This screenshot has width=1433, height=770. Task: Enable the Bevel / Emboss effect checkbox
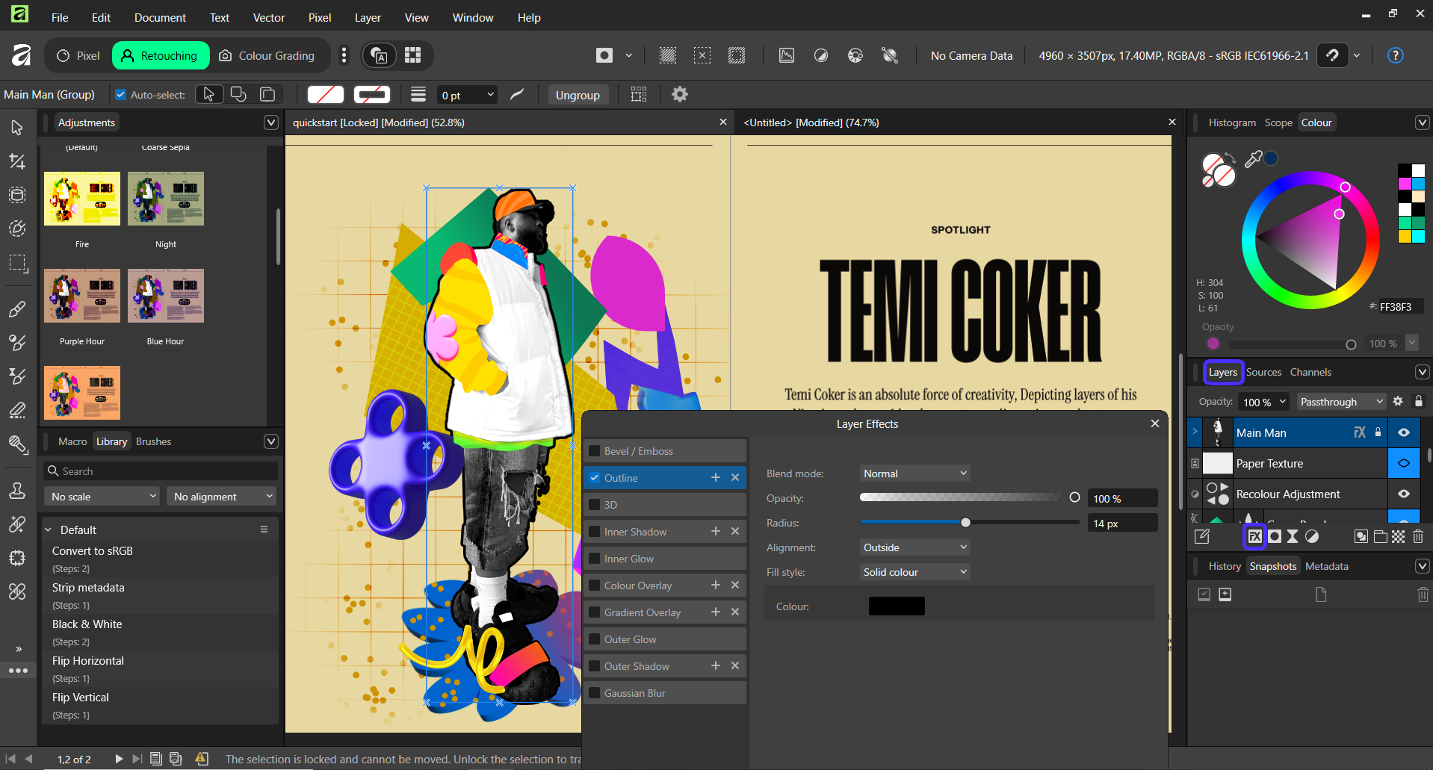tap(595, 451)
